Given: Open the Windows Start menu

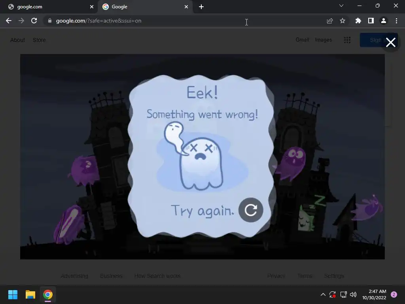Looking at the screenshot, I should tap(13, 294).
